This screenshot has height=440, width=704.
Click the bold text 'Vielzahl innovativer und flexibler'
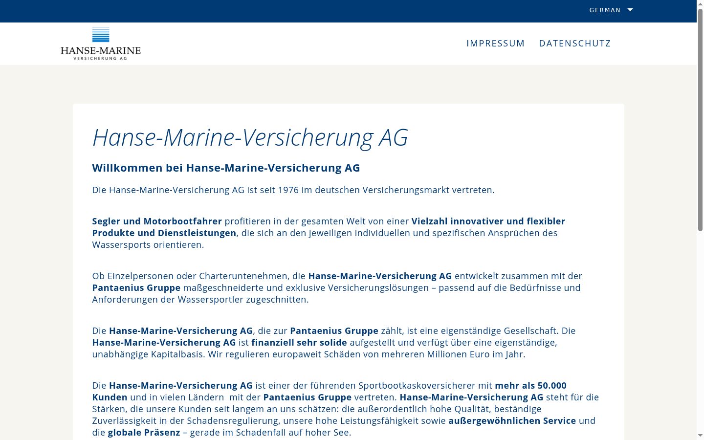(488, 221)
